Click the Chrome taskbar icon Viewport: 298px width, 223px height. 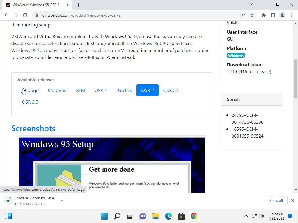pyautogui.click(x=194, y=216)
